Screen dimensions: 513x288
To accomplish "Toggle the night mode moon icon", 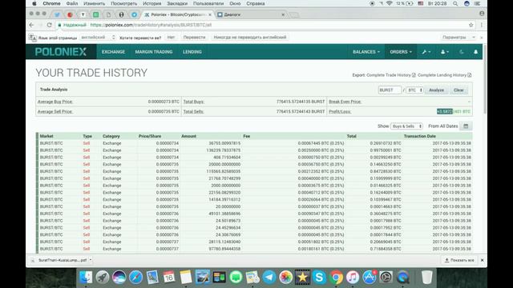I will click(462, 52).
